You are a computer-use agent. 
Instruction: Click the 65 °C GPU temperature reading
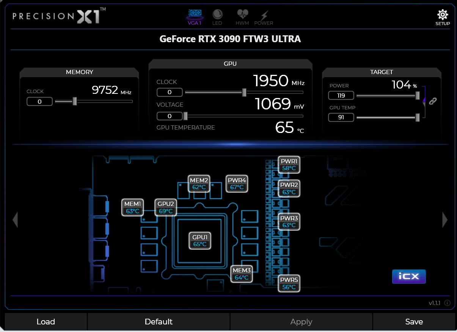pyautogui.click(x=290, y=128)
